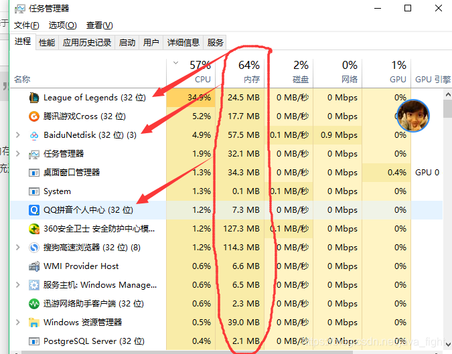This screenshot has height=354, width=452.
Task: Click the 0.4% GPU value cell
Action: pyautogui.click(x=386, y=173)
